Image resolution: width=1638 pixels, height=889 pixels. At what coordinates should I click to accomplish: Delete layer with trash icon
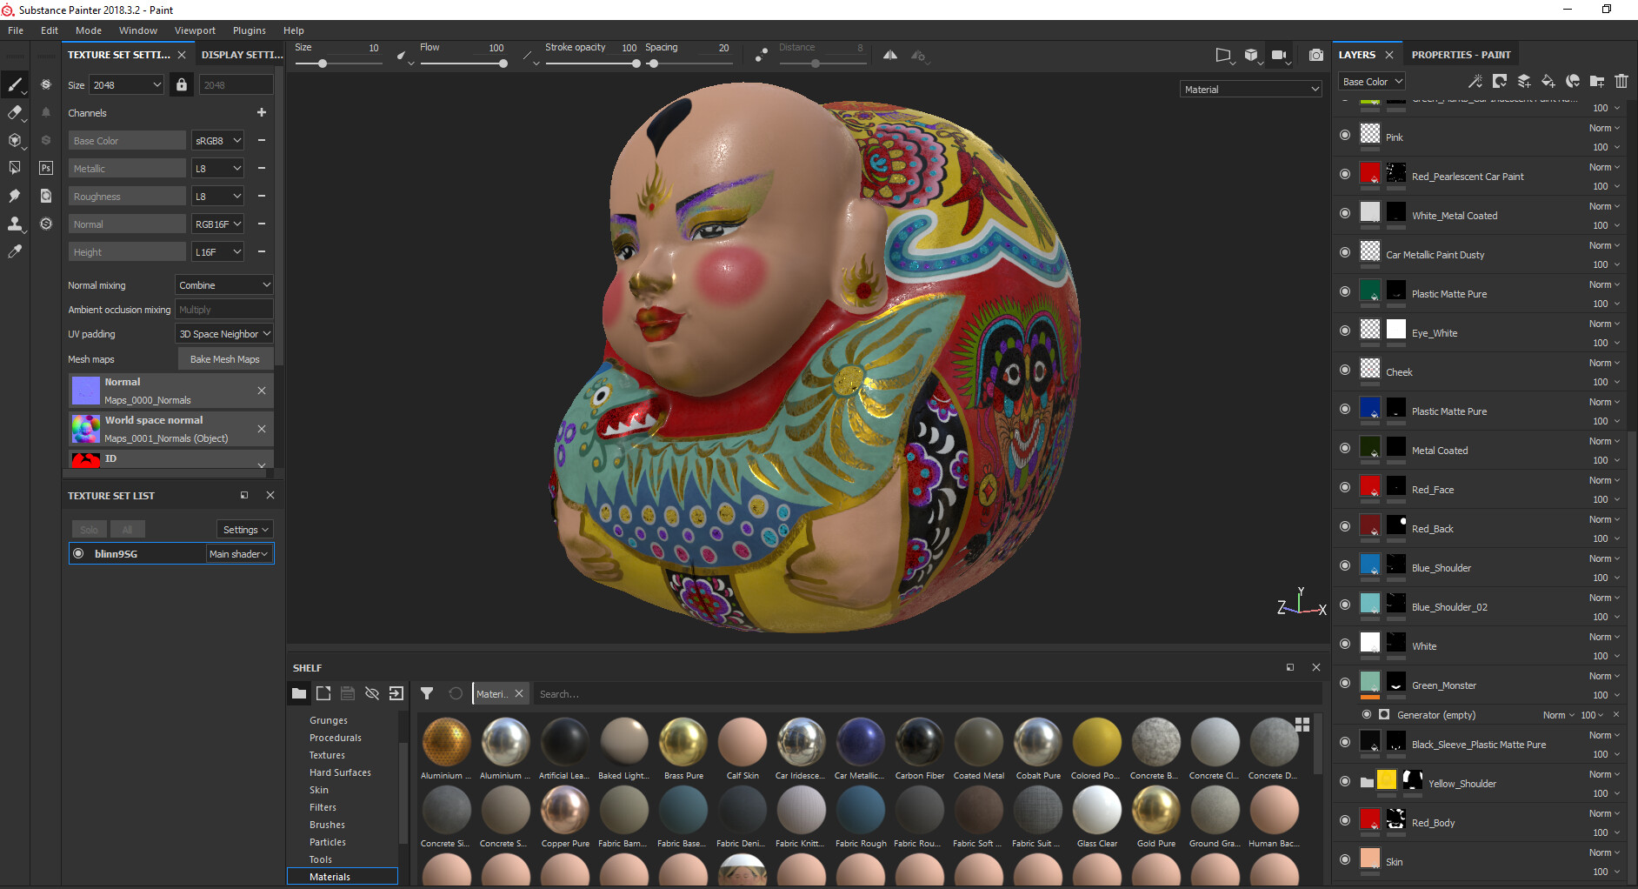click(1621, 81)
